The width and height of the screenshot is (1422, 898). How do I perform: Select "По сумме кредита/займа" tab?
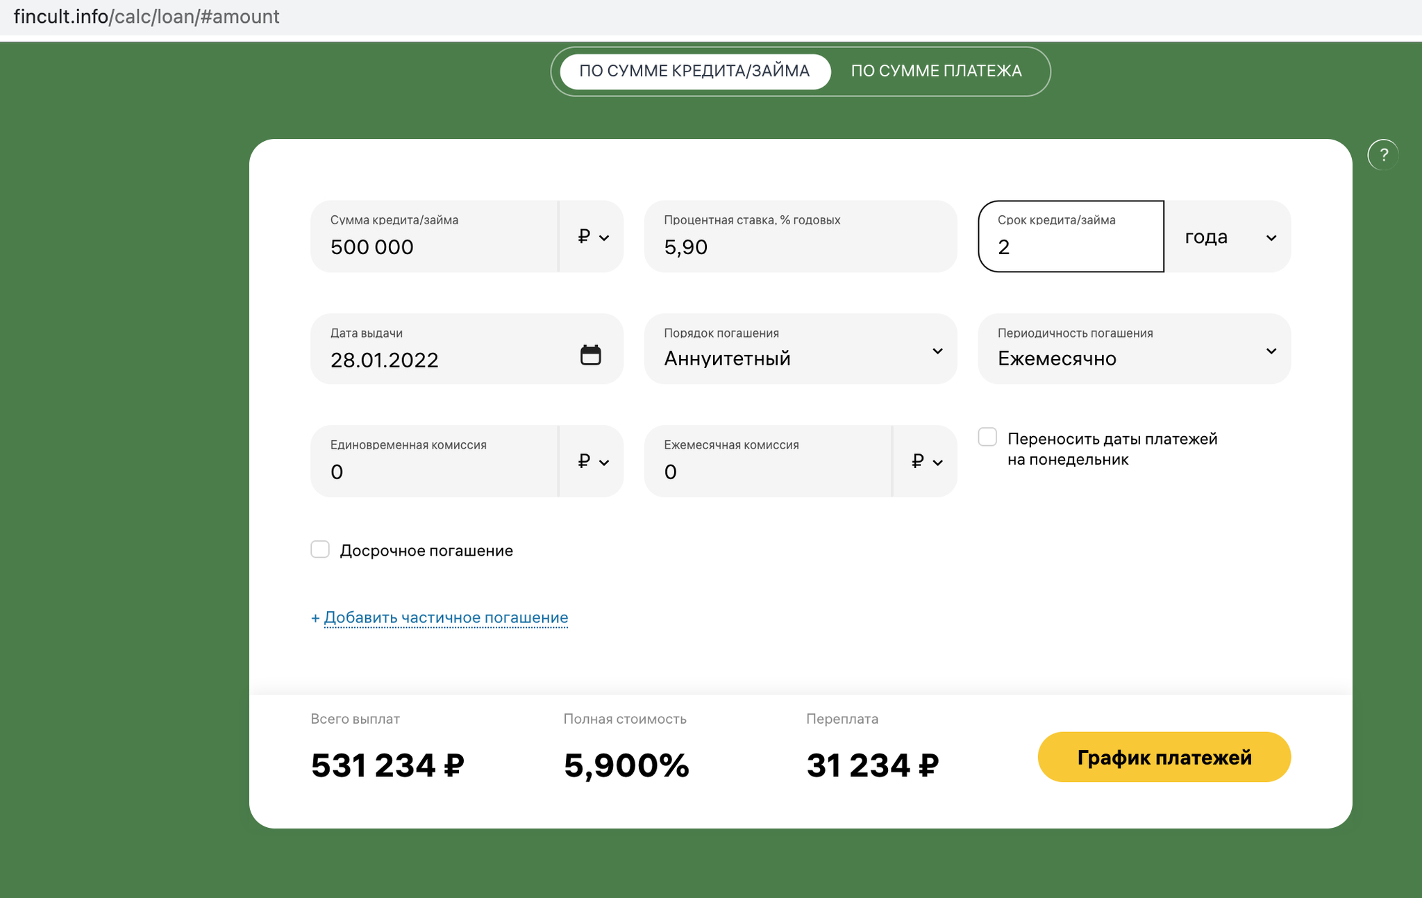click(x=694, y=71)
